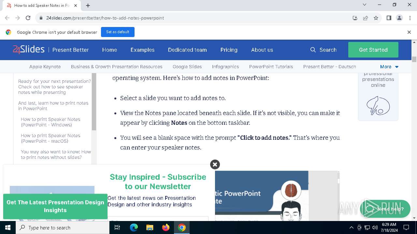Open a new tab with the plus icon
Screen dimensions: 417x234
point(88,6)
